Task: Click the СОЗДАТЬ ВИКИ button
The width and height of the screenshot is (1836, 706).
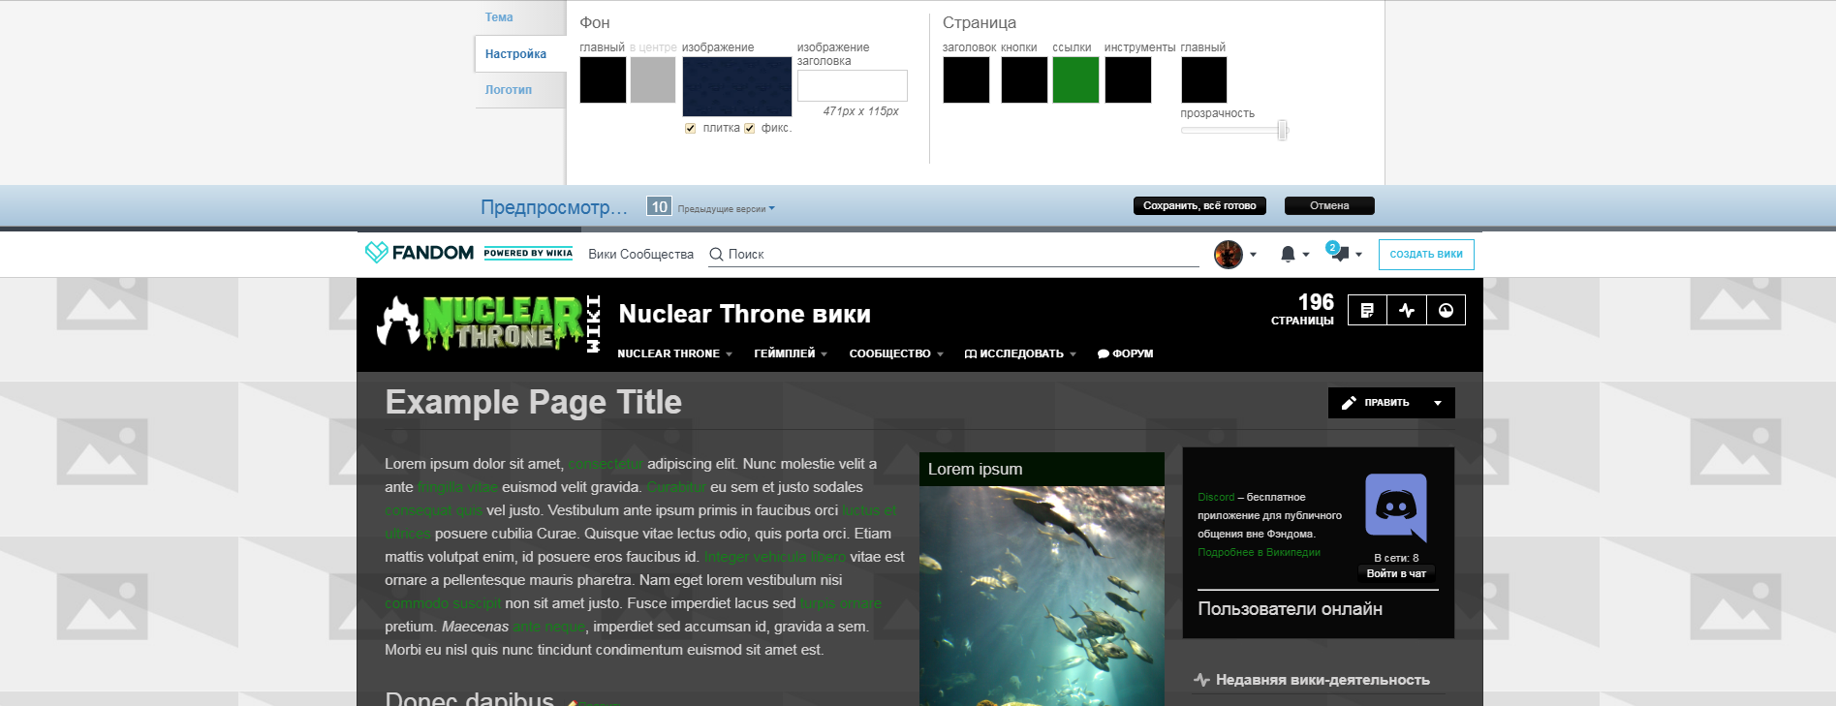Action: [x=1426, y=254]
